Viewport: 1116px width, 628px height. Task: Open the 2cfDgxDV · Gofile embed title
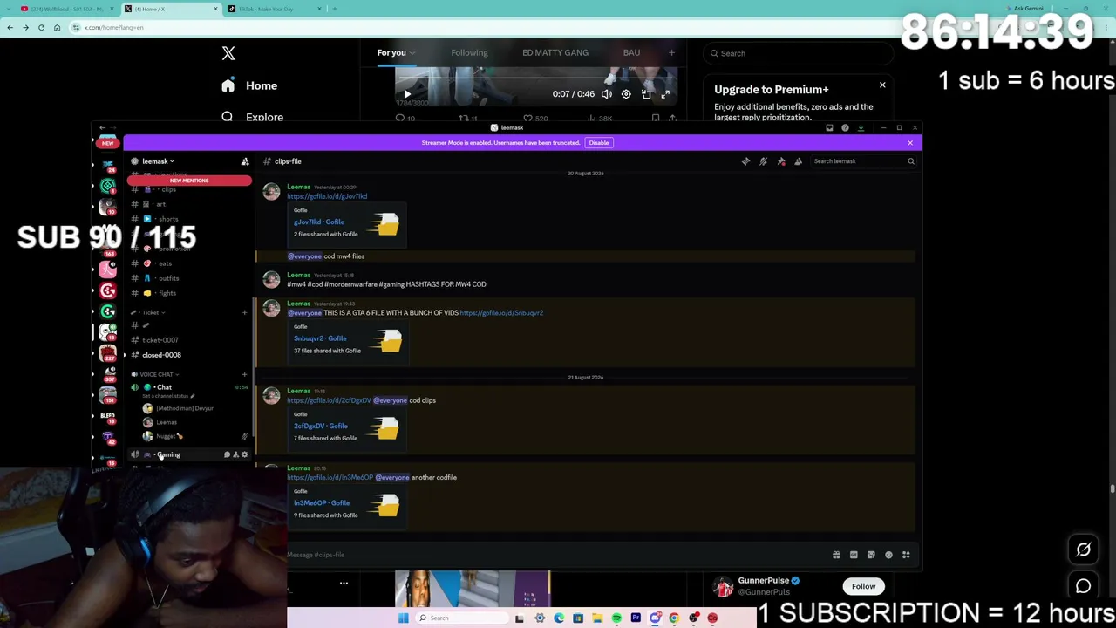click(x=321, y=426)
